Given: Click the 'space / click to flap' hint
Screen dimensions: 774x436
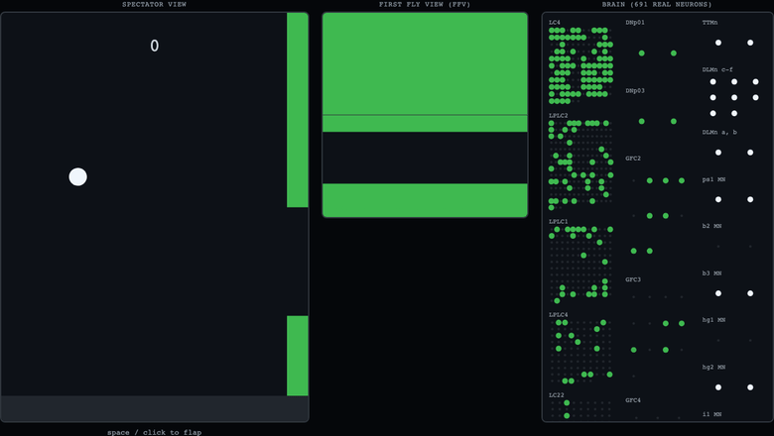Looking at the screenshot, I should pyautogui.click(x=155, y=432).
